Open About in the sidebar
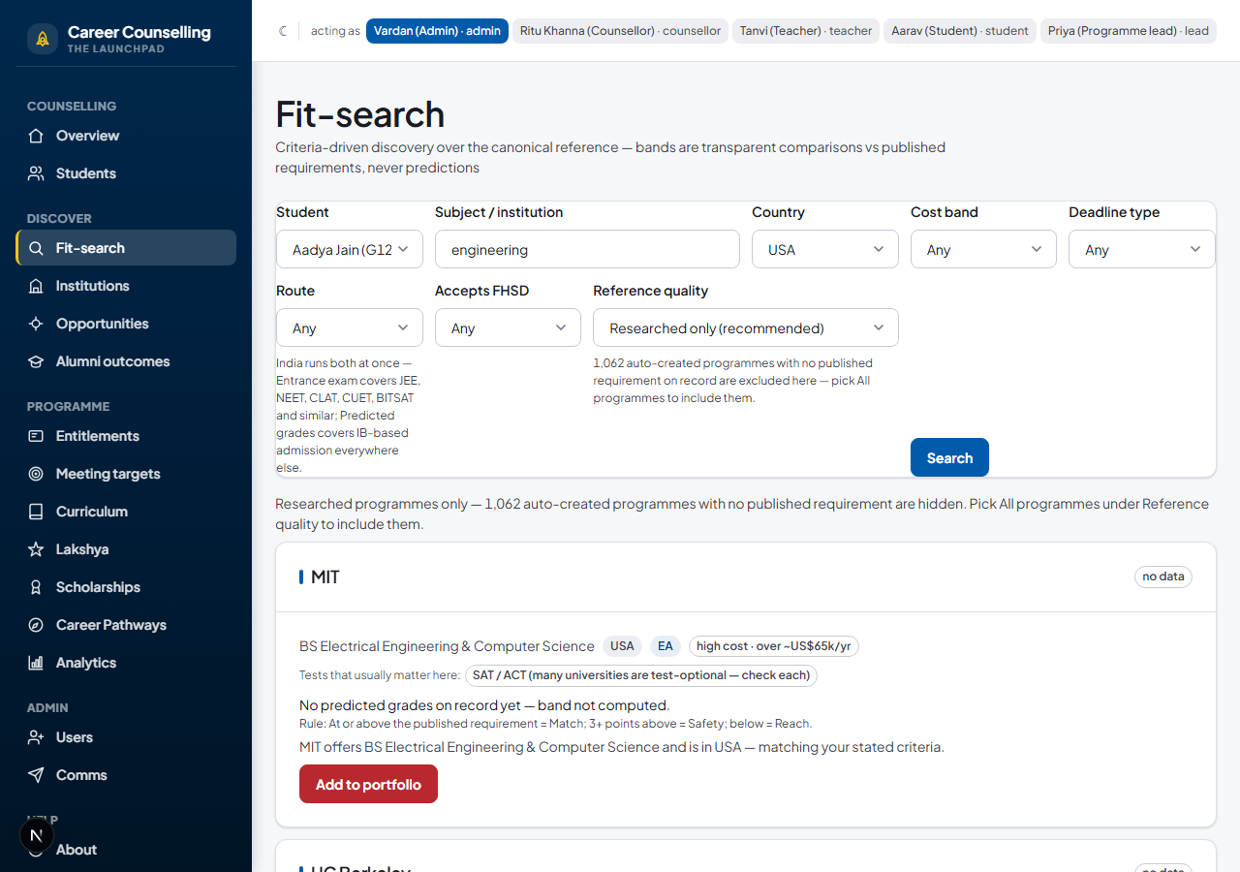 [x=126, y=850]
